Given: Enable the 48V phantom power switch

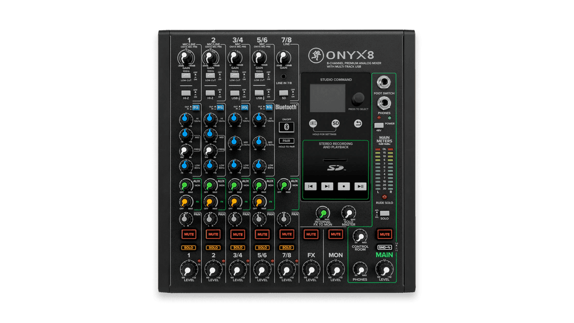Looking at the screenshot, I should pyautogui.click(x=378, y=126).
